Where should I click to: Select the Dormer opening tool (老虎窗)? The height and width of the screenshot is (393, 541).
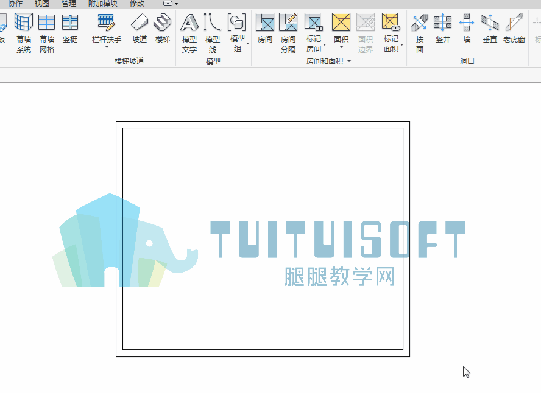point(514,28)
